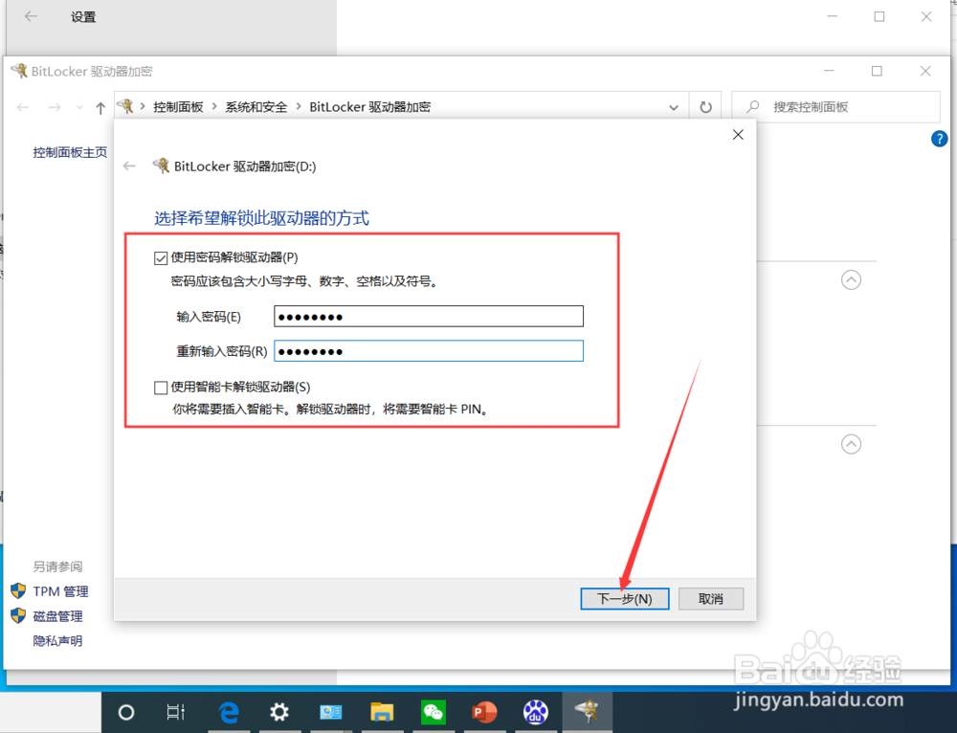Maximize the BitLocker control panel window
The height and width of the screenshot is (733, 957).
pos(877,71)
